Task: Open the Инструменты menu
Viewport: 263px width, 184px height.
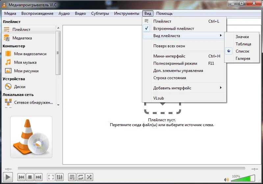Action: [127, 13]
